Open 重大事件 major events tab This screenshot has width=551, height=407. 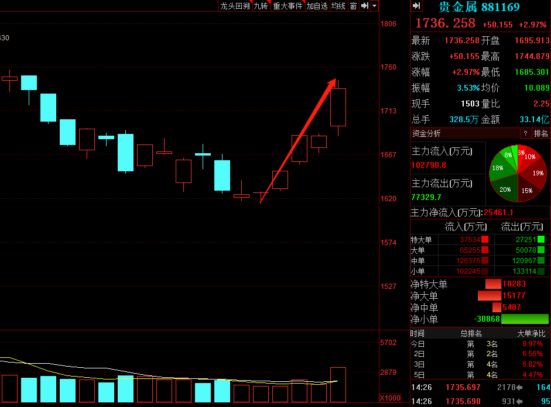[x=288, y=6]
